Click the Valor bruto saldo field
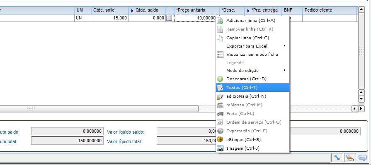This screenshot has height=165, width=371. pyautogui.click(x=67, y=131)
